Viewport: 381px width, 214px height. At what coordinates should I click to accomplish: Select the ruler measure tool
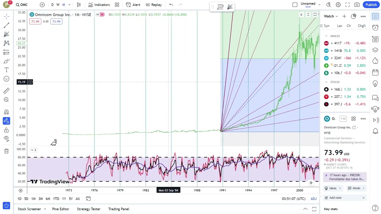pos(6,91)
